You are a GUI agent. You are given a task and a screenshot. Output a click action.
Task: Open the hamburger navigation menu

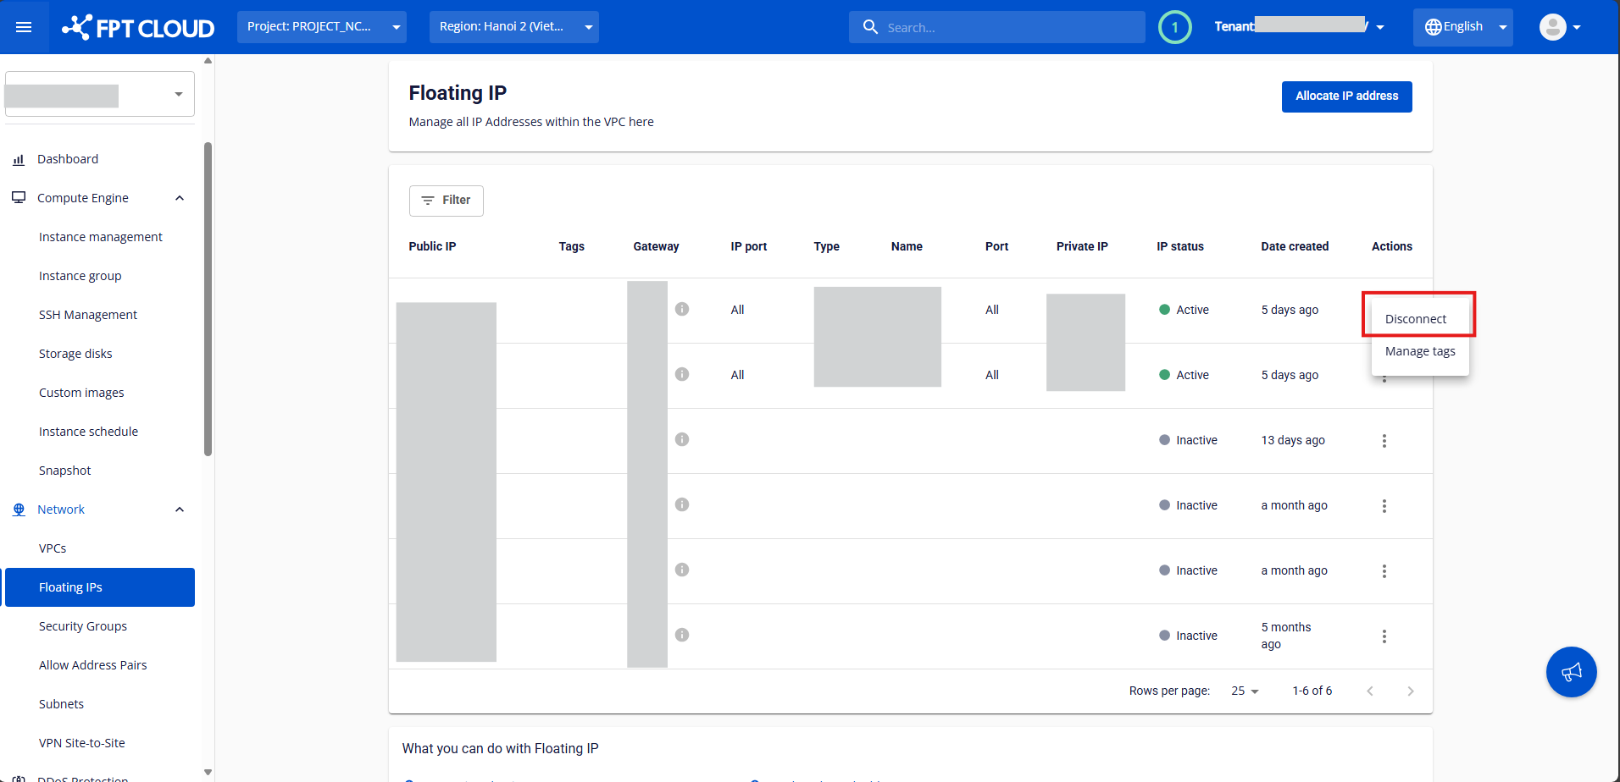24,27
